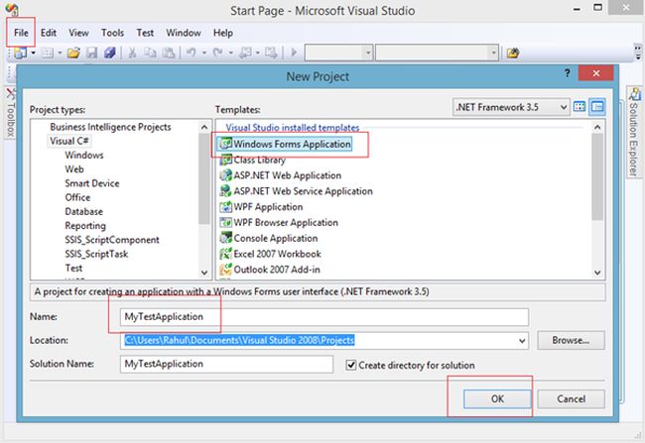Viewport: 645px width, 443px height.
Task: Open the Window menu
Action: click(184, 33)
